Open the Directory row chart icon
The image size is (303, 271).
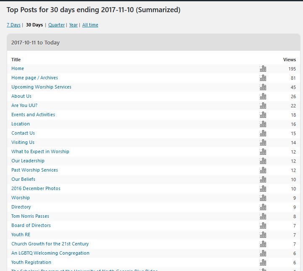263,207
